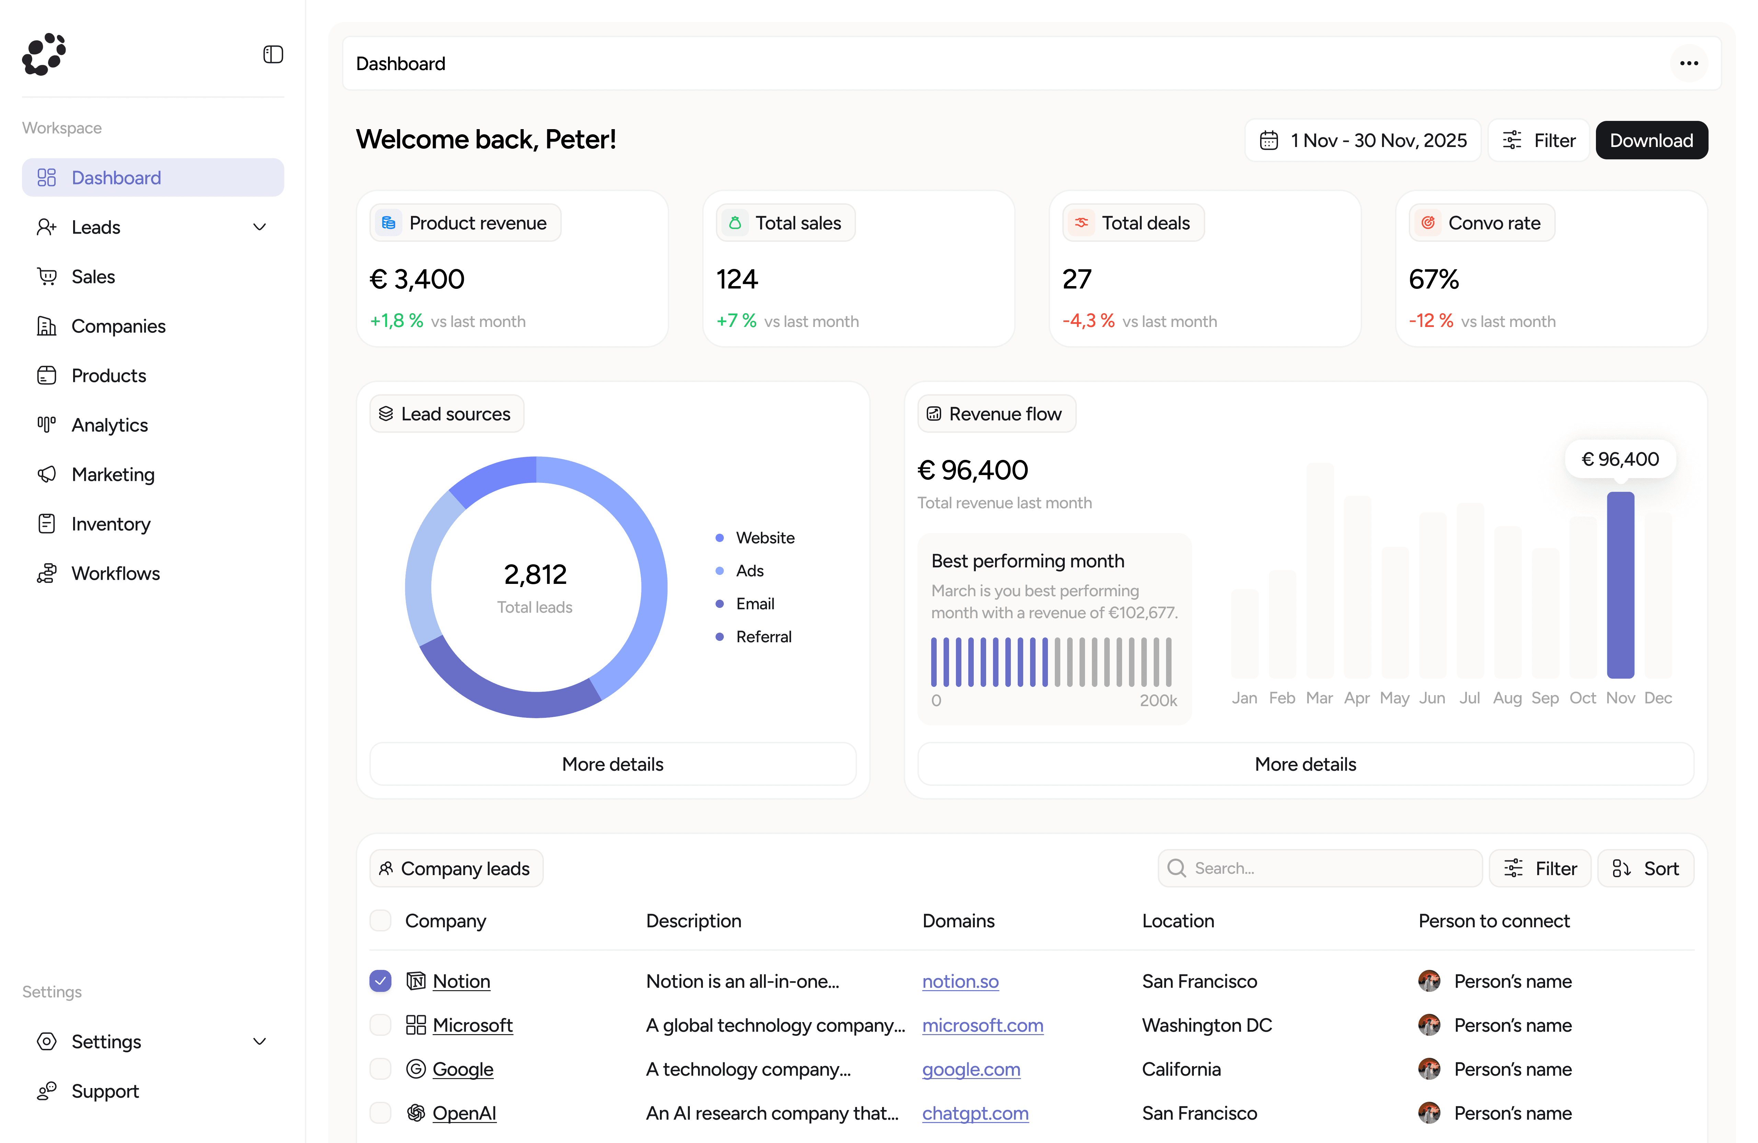The height and width of the screenshot is (1143, 1758).
Task: Open the Inventory sidebar item
Action: point(111,524)
